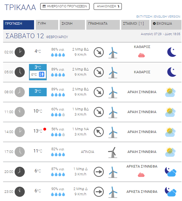This screenshot has height=201, width=182.
Task: Open the ΓΡΑΦΗΜΑΤΑ tab
Action: pyautogui.click(x=102, y=24)
